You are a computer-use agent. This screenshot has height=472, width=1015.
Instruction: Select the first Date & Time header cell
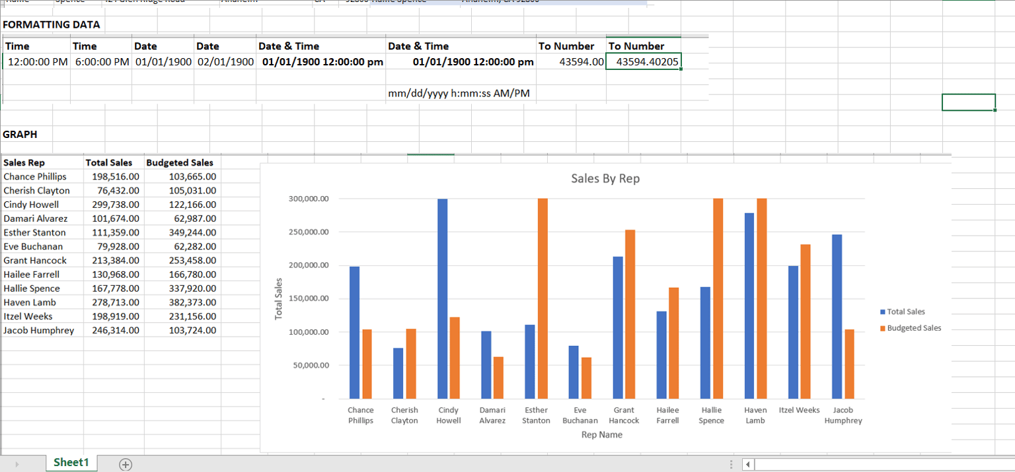321,46
